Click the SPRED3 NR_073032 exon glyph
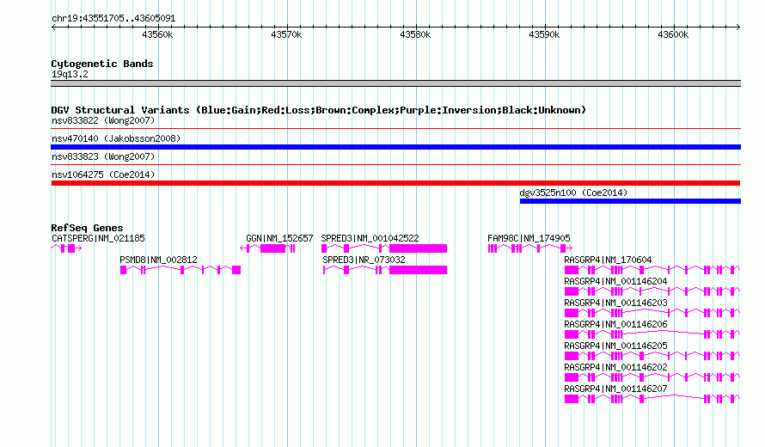Image resolution: width=765 pixels, height=447 pixels. tap(385, 270)
